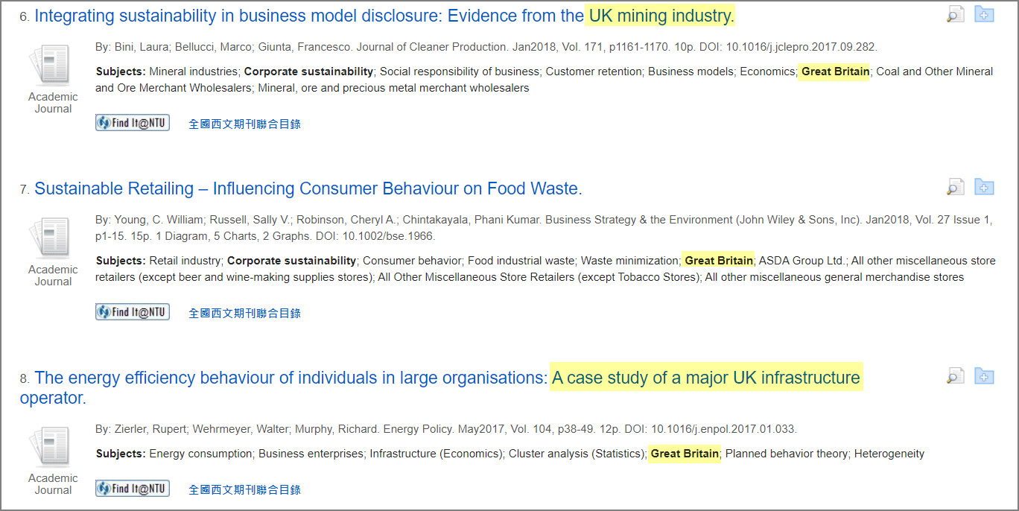Screen dimensions: 1019x511
Task: Open the Sustainable Retailing article title
Action: pyautogui.click(x=308, y=188)
